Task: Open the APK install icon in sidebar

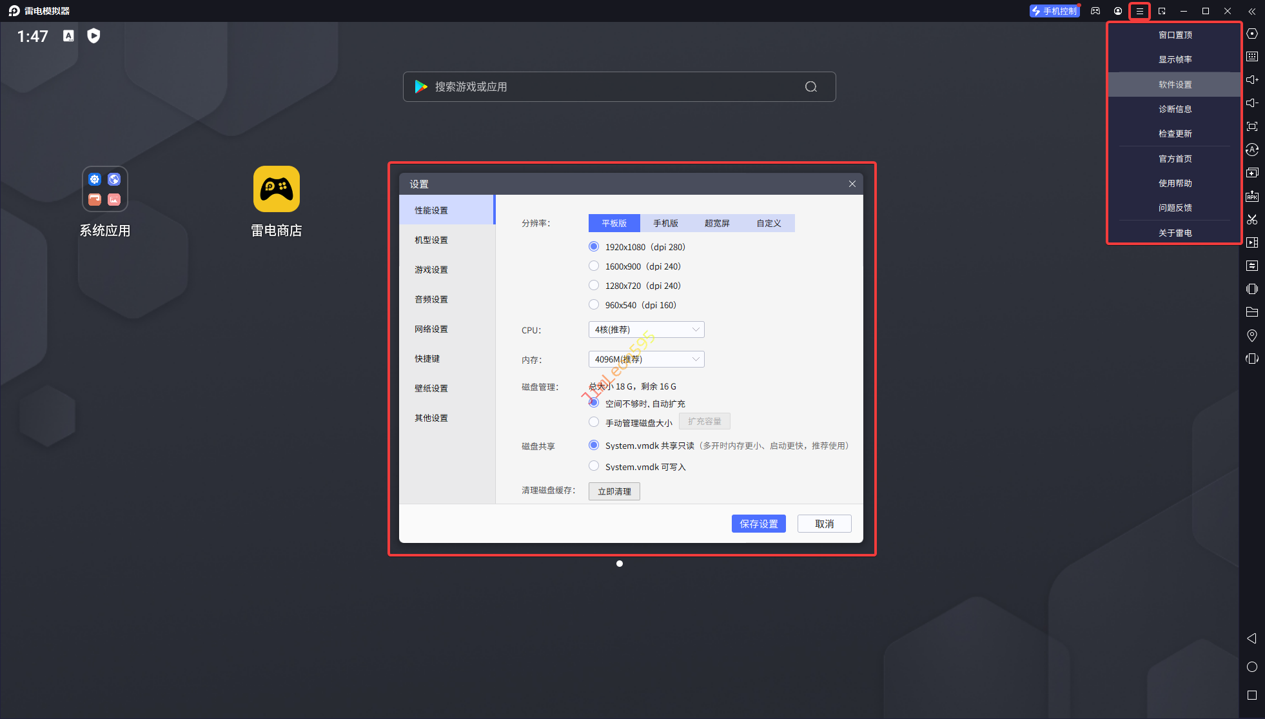Action: point(1251,196)
